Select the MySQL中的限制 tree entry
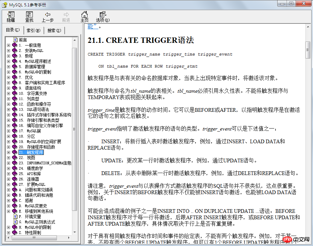 (35, 227)
